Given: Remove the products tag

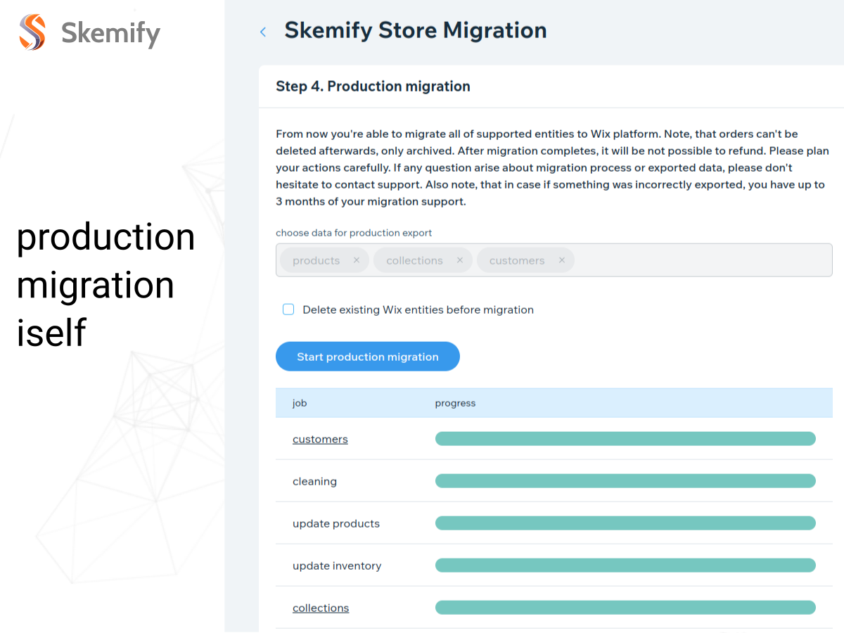Looking at the screenshot, I should tap(357, 260).
